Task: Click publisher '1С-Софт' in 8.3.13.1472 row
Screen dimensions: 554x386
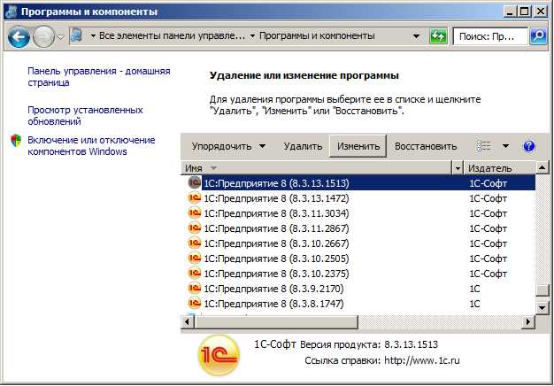Action: [488, 198]
